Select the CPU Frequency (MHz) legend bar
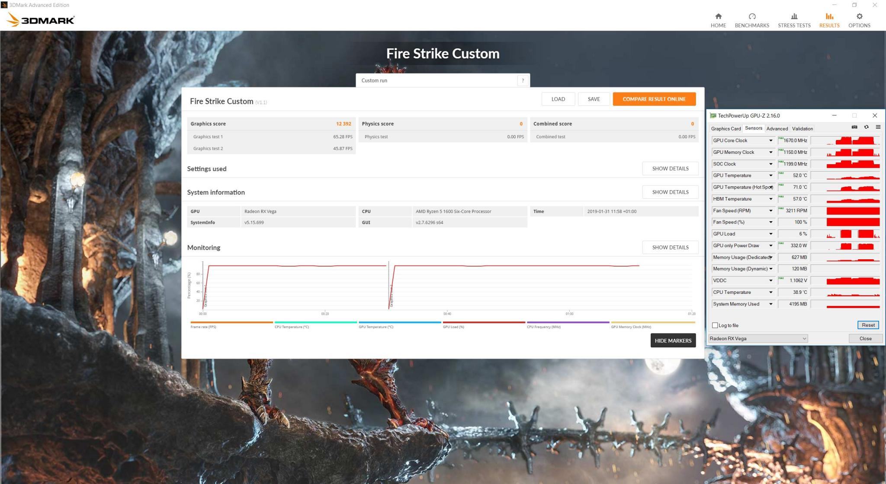 pyautogui.click(x=568, y=322)
